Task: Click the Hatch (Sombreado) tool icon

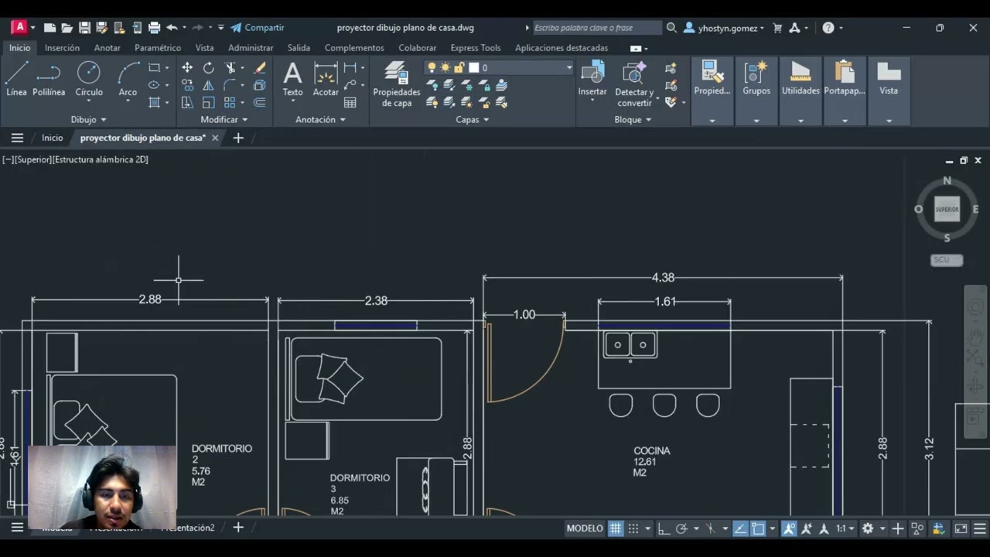Action: tap(154, 102)
